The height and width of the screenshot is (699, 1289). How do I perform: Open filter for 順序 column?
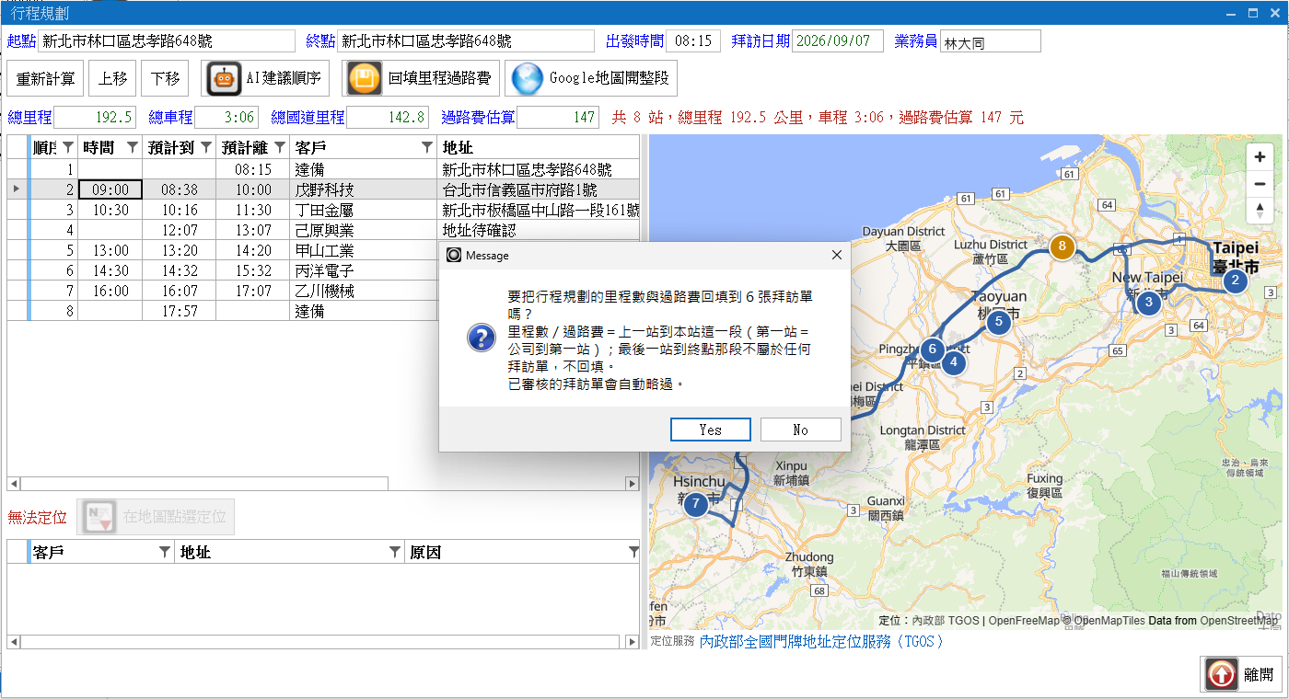point(67,147)
